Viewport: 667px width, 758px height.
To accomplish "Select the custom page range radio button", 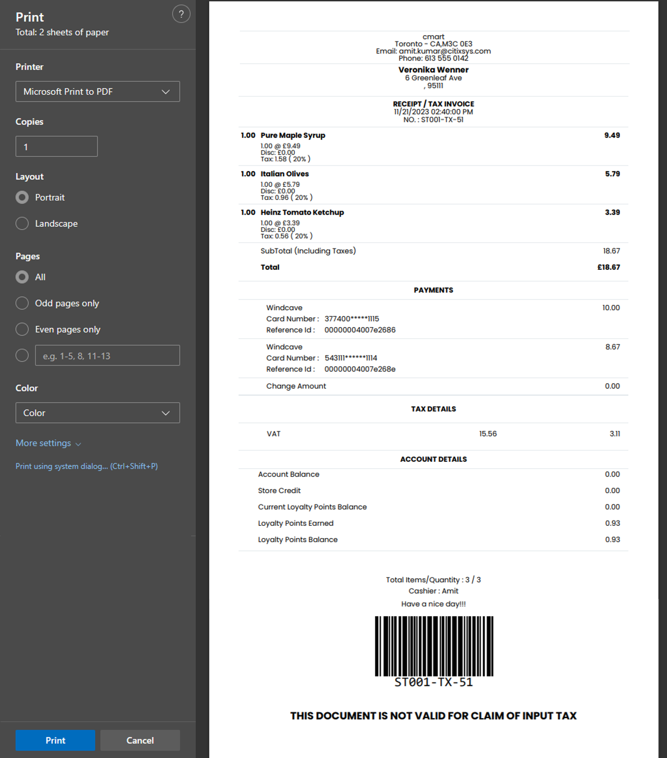I will tap(22, 356).
